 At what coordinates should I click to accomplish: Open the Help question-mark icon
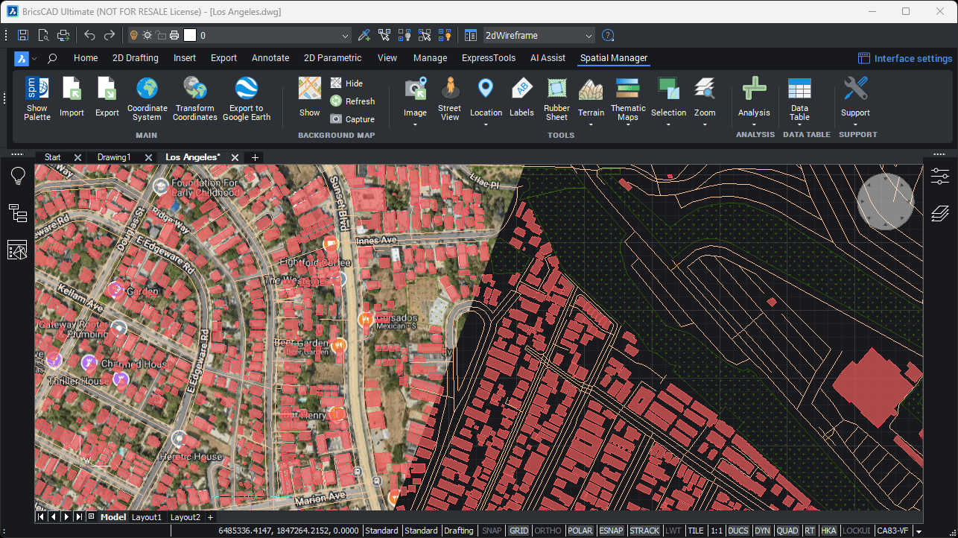coord(608,35)
